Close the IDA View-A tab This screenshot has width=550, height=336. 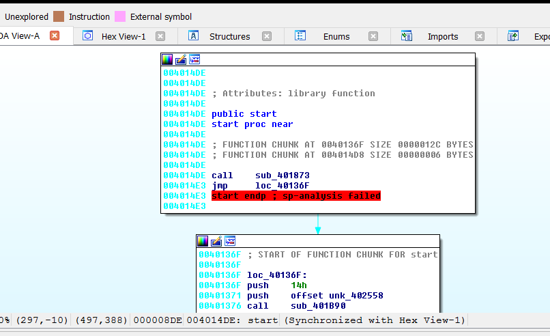point(55,36)
